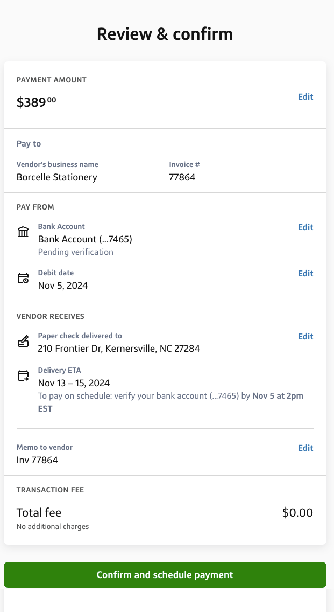Click the check-writing icon in Vendor Receives
This screenshot has height=612, width=334.
click(x=23, y=340)
